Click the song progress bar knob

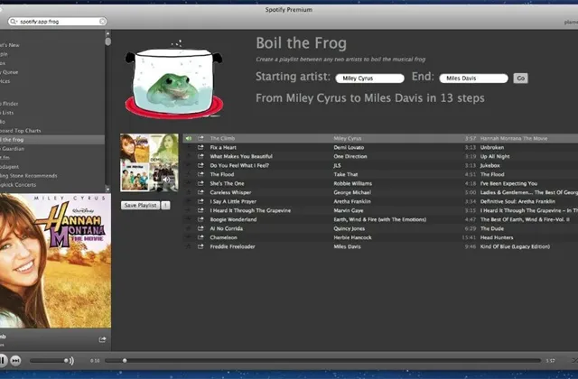(x=125, y=361)
